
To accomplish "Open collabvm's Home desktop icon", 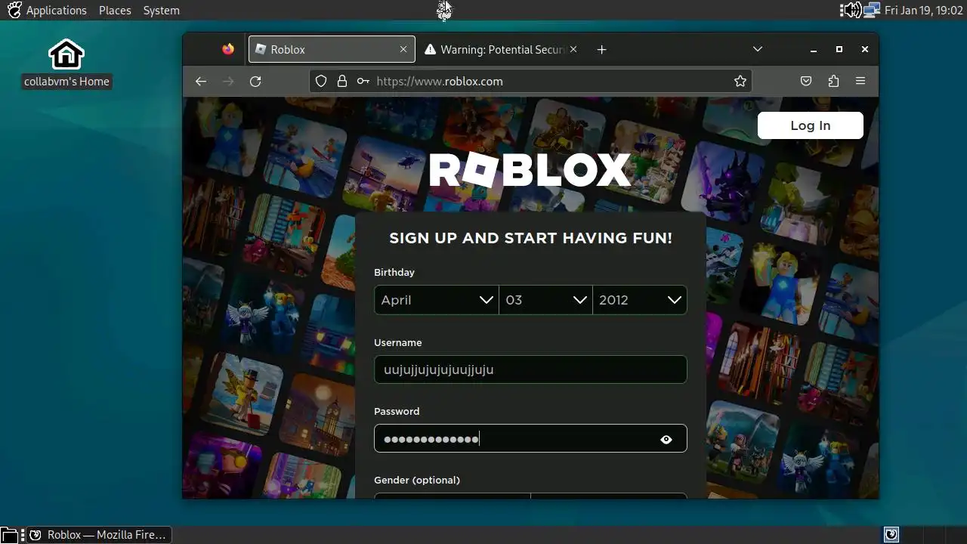I will (66, 64).
